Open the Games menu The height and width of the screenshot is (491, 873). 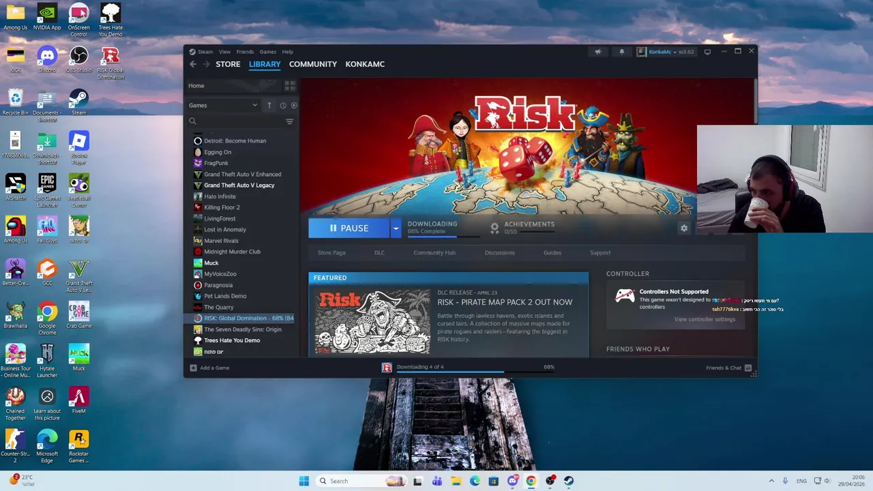point(267,52)
